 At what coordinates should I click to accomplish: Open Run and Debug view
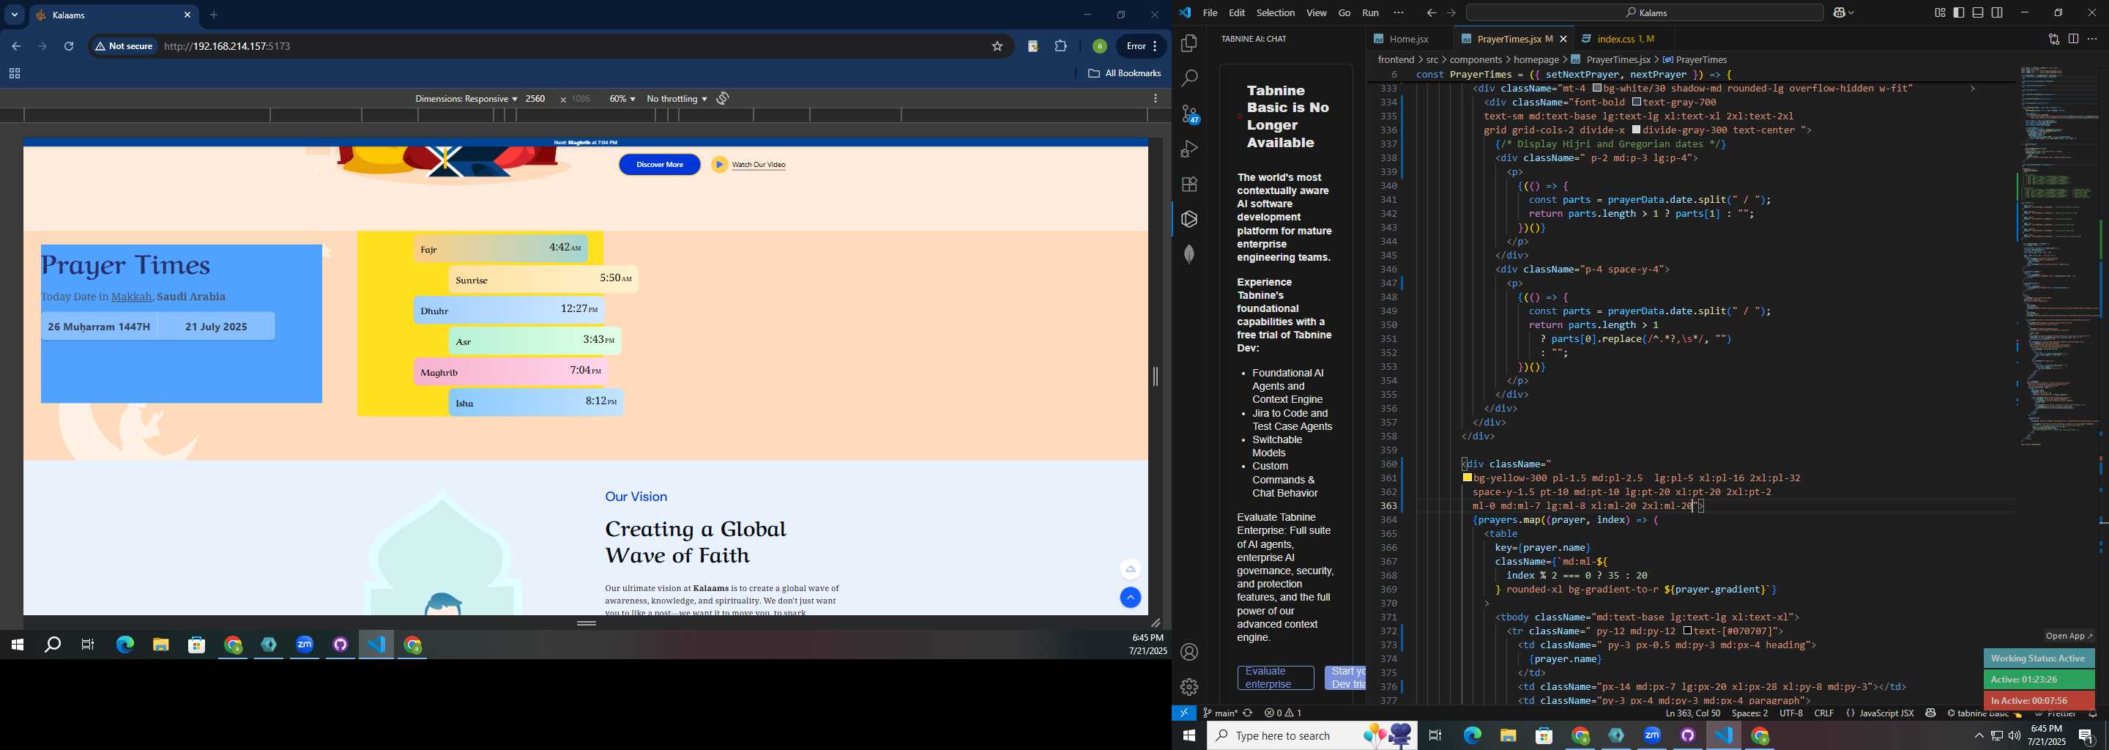1189,149
